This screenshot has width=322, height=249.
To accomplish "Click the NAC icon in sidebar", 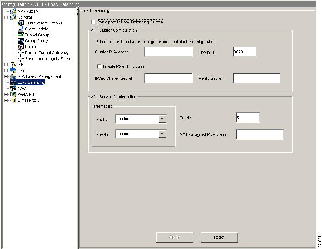I will pos(13,88).
